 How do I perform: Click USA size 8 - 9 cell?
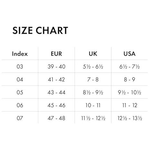coord(130,79)
